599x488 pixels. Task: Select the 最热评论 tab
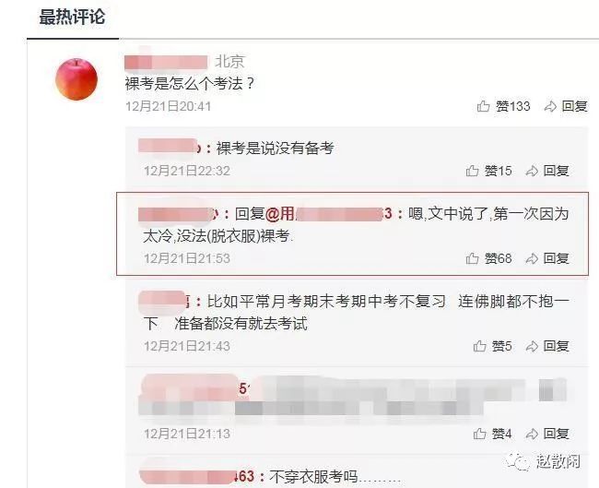72,18
